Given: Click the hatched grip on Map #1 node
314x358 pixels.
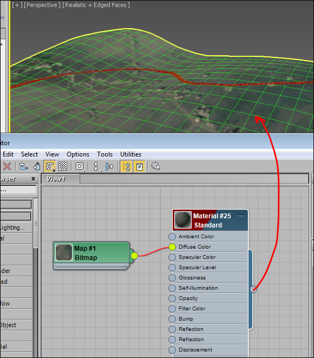Looking at the screenshot, I should 125,266.
